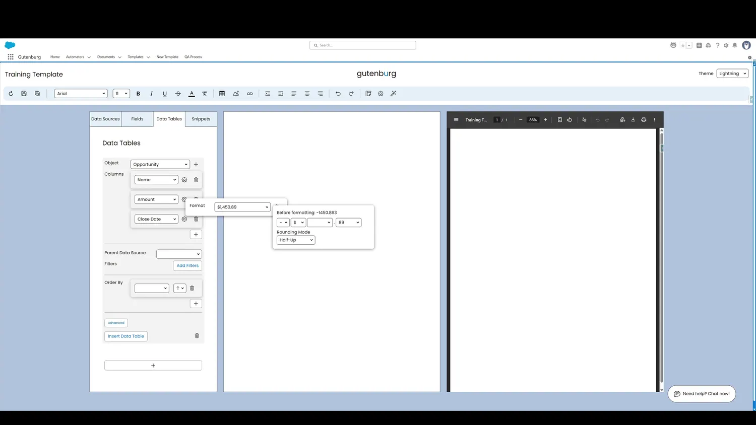Click the insert link icon
The height and width of the screenshot is (425, 756).
tap(249, 94)
